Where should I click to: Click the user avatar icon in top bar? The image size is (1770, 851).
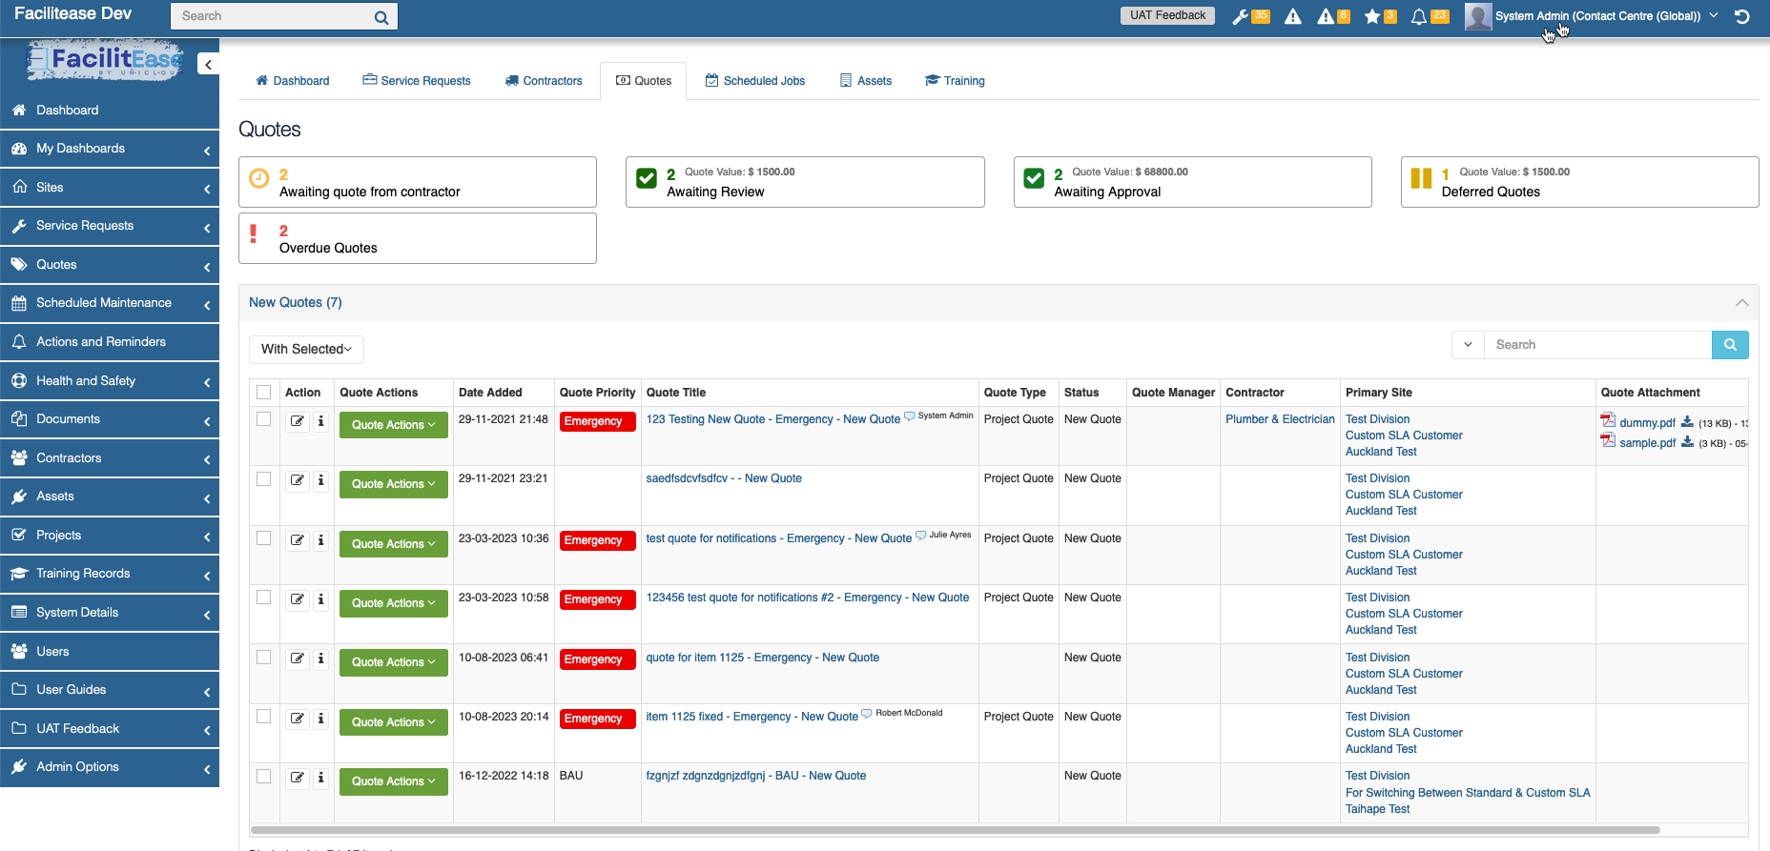pyautogui.click(x=1478, y=16)
